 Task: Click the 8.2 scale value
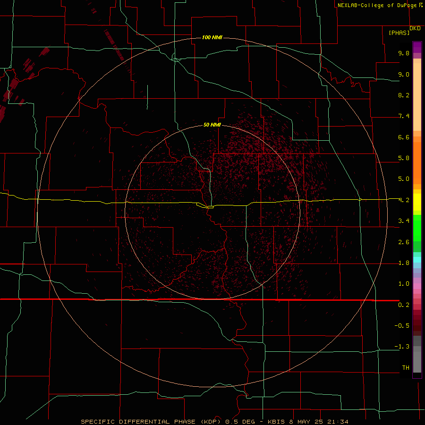(404, 95)
